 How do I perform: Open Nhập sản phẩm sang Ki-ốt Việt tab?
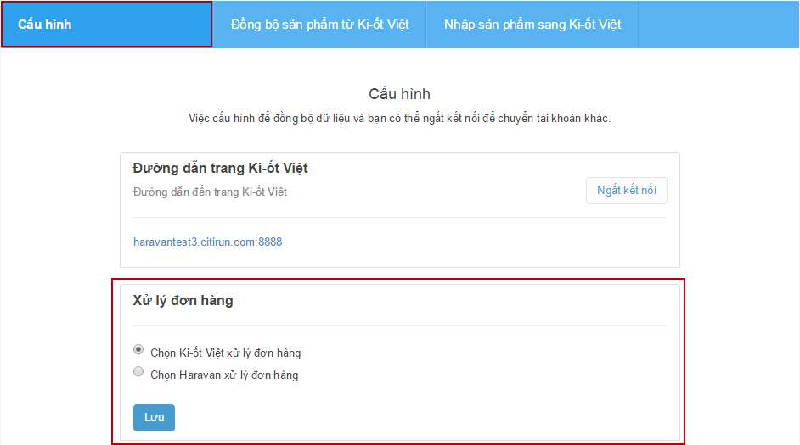pyautogui.click(x=532, y=25)
